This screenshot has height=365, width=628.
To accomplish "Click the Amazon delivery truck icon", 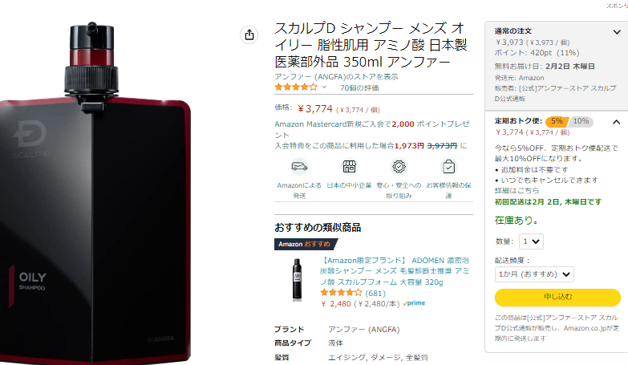I will coord(299,167).
